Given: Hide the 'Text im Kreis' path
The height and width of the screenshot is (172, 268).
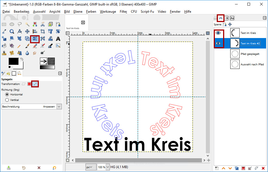Looking at the screenshot, I should pos(218,33).
